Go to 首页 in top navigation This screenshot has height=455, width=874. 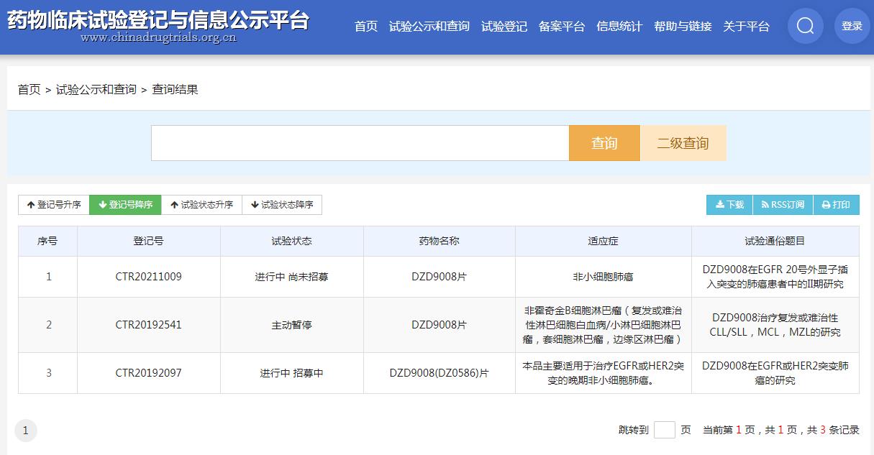(366, 27)
